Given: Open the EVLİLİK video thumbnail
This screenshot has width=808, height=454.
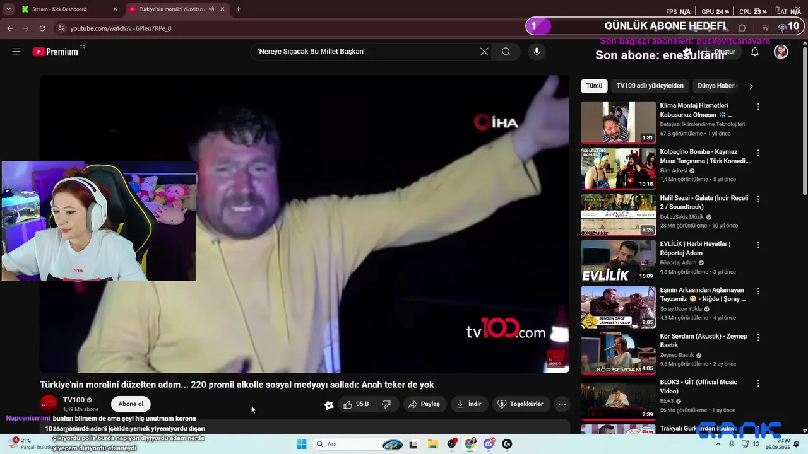Looking at the screenshot, I should click(x=618, y=260).
